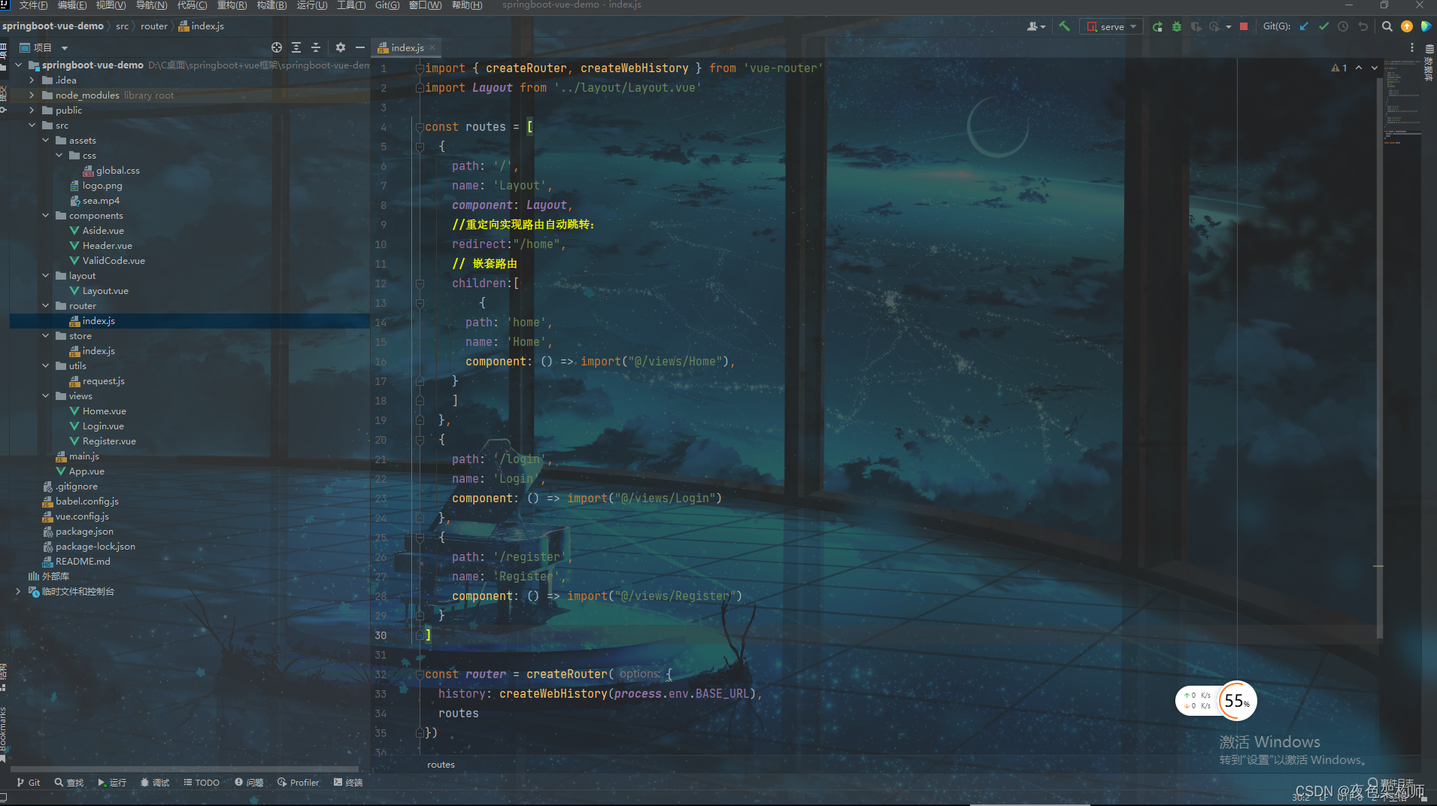
Task: Select Header.vue in the project tree
Action: click(107, 246)
